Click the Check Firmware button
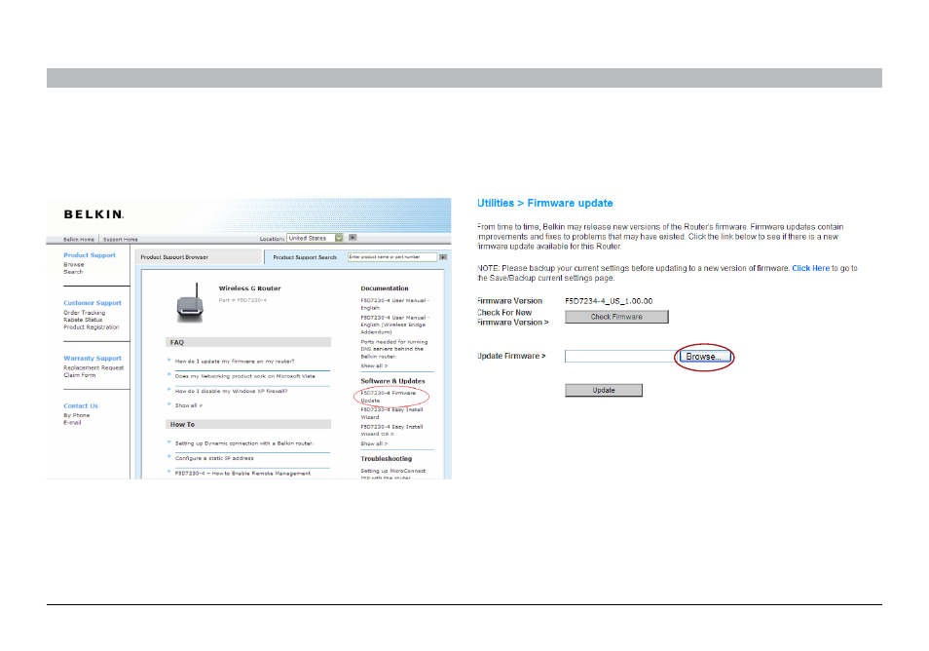The width and height of the screenshot is (929, 651). click(616, 317)
